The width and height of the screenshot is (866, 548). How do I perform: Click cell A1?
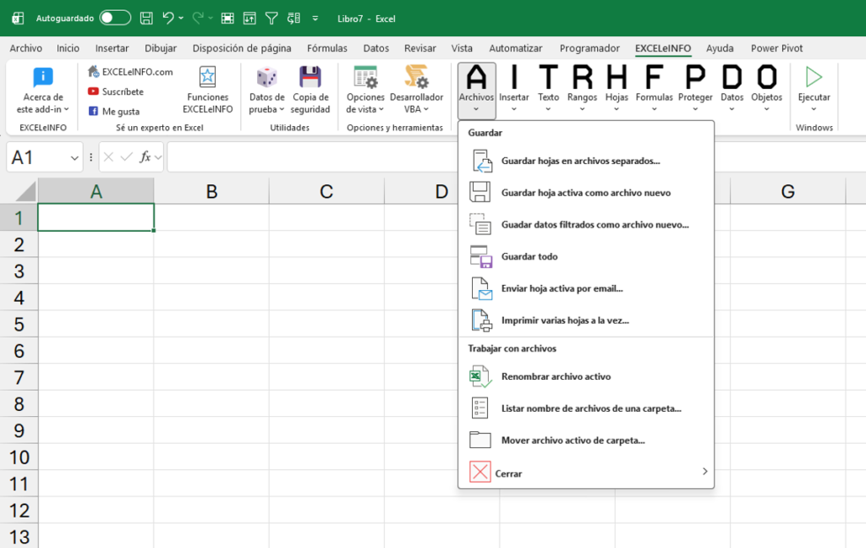[x=96, y=217]
